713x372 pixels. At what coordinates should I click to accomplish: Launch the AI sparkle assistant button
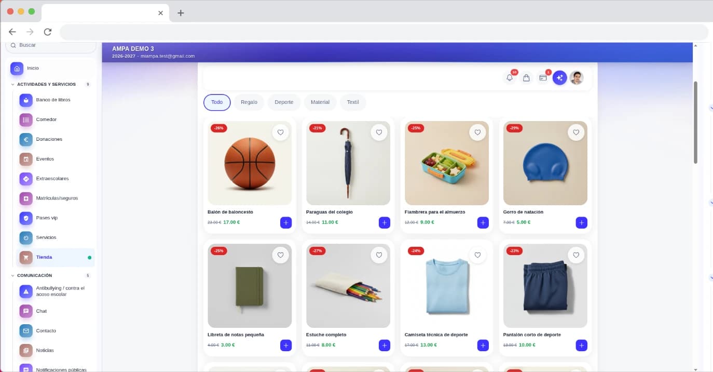(559, 78)
